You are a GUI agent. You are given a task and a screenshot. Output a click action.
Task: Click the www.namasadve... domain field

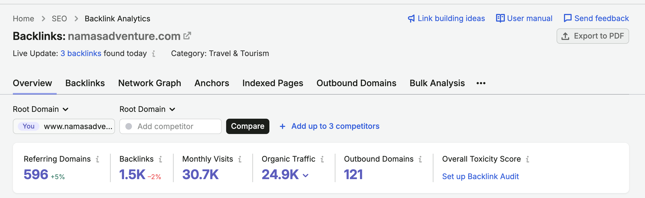tap(64, 126)
